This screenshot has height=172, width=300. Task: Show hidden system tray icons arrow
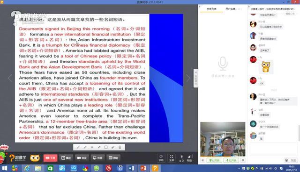pos(239,168)
